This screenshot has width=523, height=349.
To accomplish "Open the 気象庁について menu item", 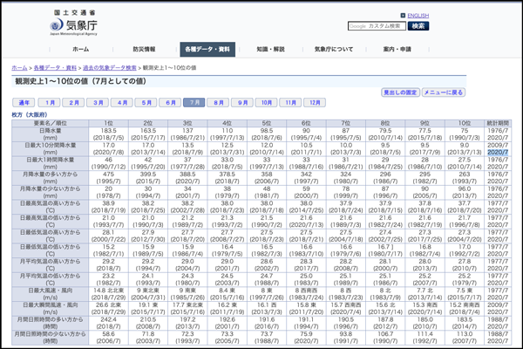I will coord(334,50).
